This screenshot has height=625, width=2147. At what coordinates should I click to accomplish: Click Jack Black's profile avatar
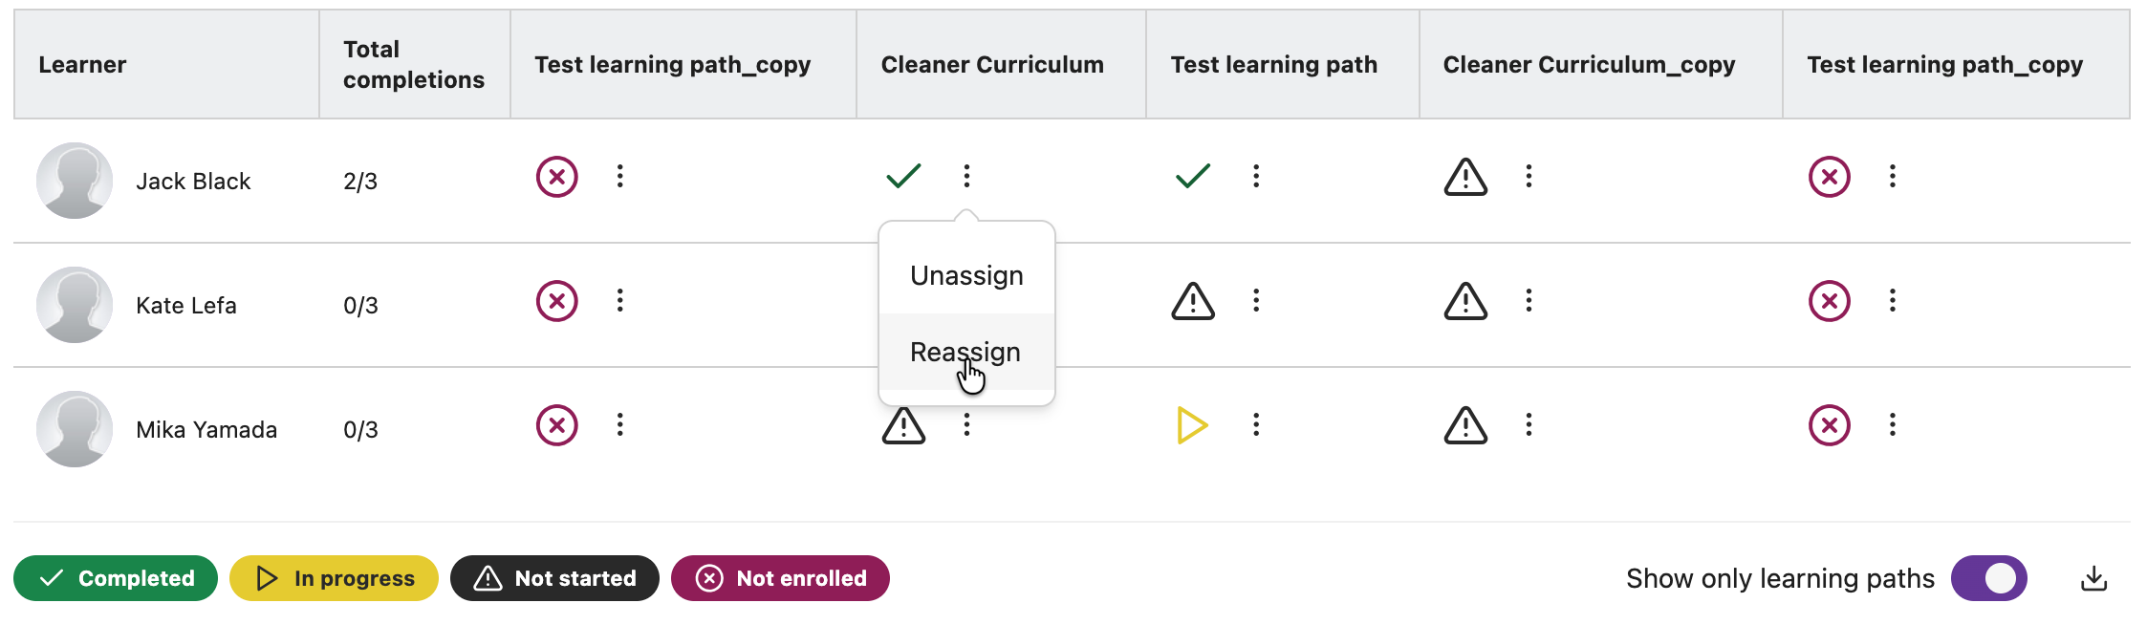click(75, 181)
